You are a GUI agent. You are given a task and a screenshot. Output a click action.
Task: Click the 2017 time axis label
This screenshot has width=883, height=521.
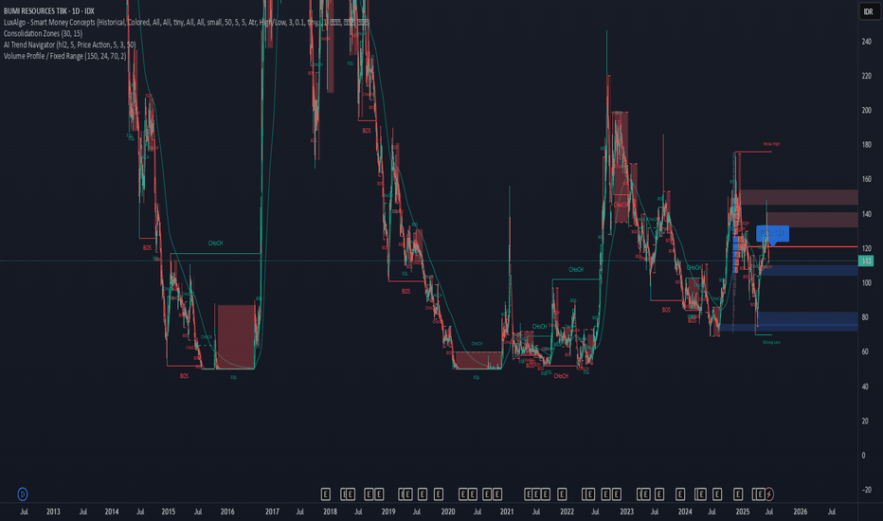tap(272, 512)
